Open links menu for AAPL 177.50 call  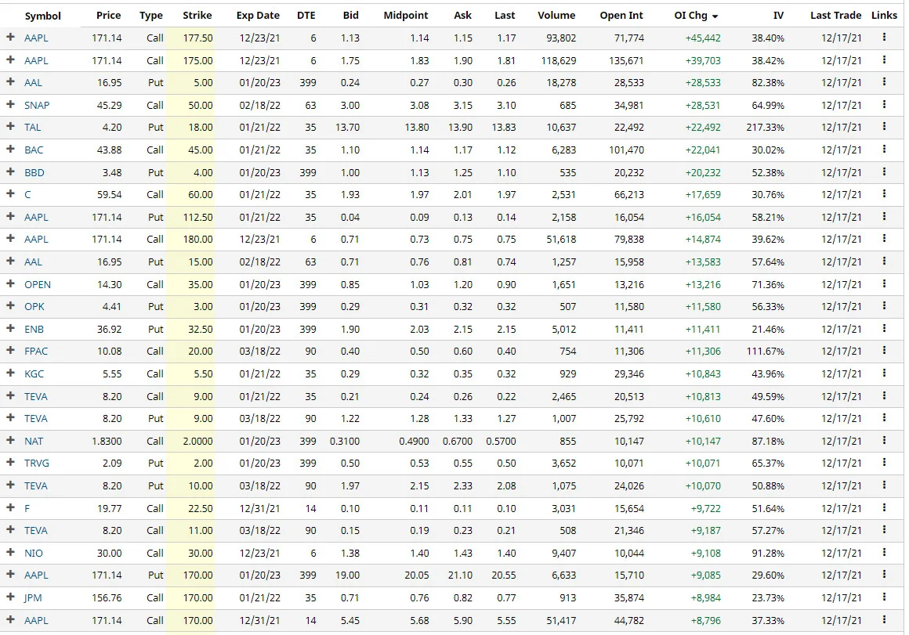884,37
